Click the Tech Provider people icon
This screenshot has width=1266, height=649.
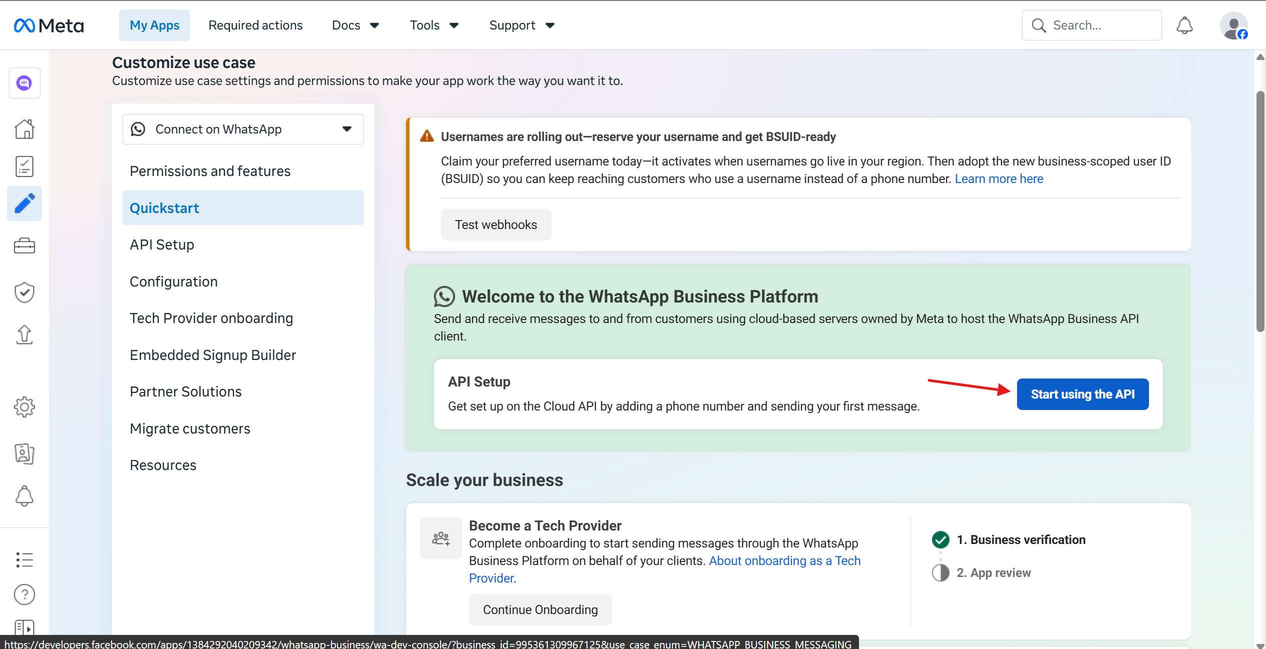click(x=441, y=538)
